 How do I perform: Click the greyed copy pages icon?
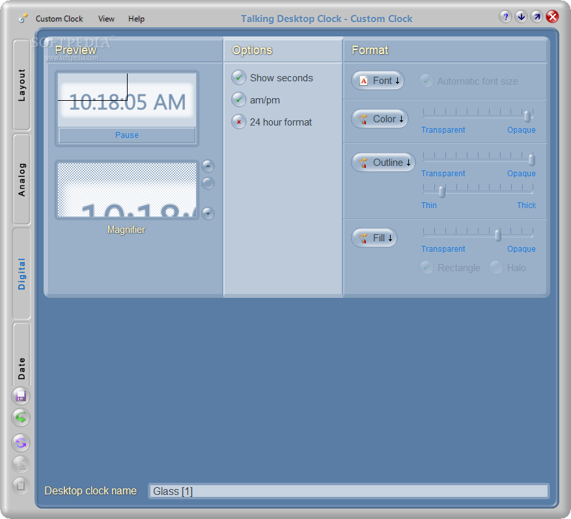pos(21,464)
